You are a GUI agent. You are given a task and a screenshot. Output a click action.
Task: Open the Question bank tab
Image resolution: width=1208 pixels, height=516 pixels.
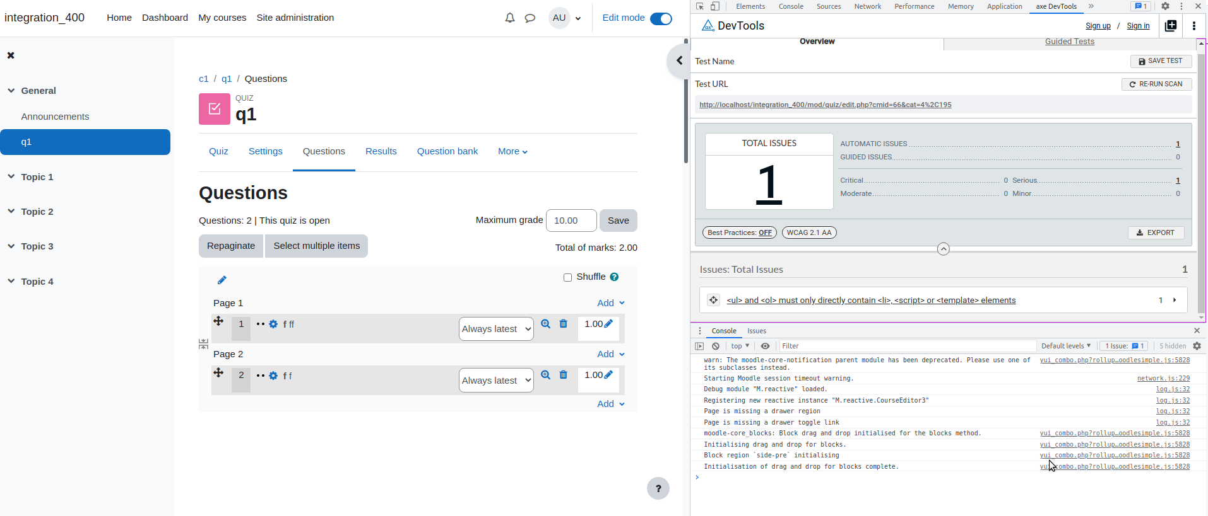point(447,151)
